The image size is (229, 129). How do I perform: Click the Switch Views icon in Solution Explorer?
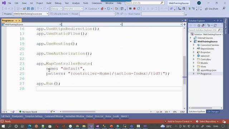click(x=203, y=25)
